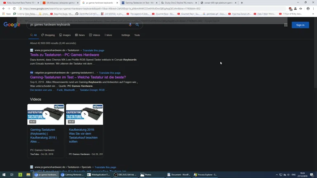The height and width of the screenshot is (178, 317).
Task: Open Chrome's three-dot menu
Action: coord(313,9)
